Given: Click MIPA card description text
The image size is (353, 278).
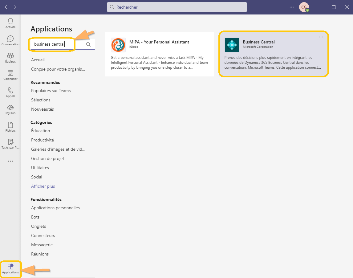Looking at the screenshot, I should click(x=159, y=63).
